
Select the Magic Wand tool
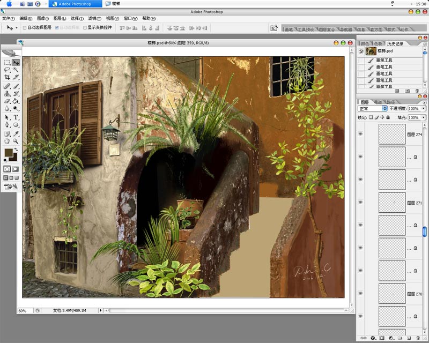click(x=16, y=70)
